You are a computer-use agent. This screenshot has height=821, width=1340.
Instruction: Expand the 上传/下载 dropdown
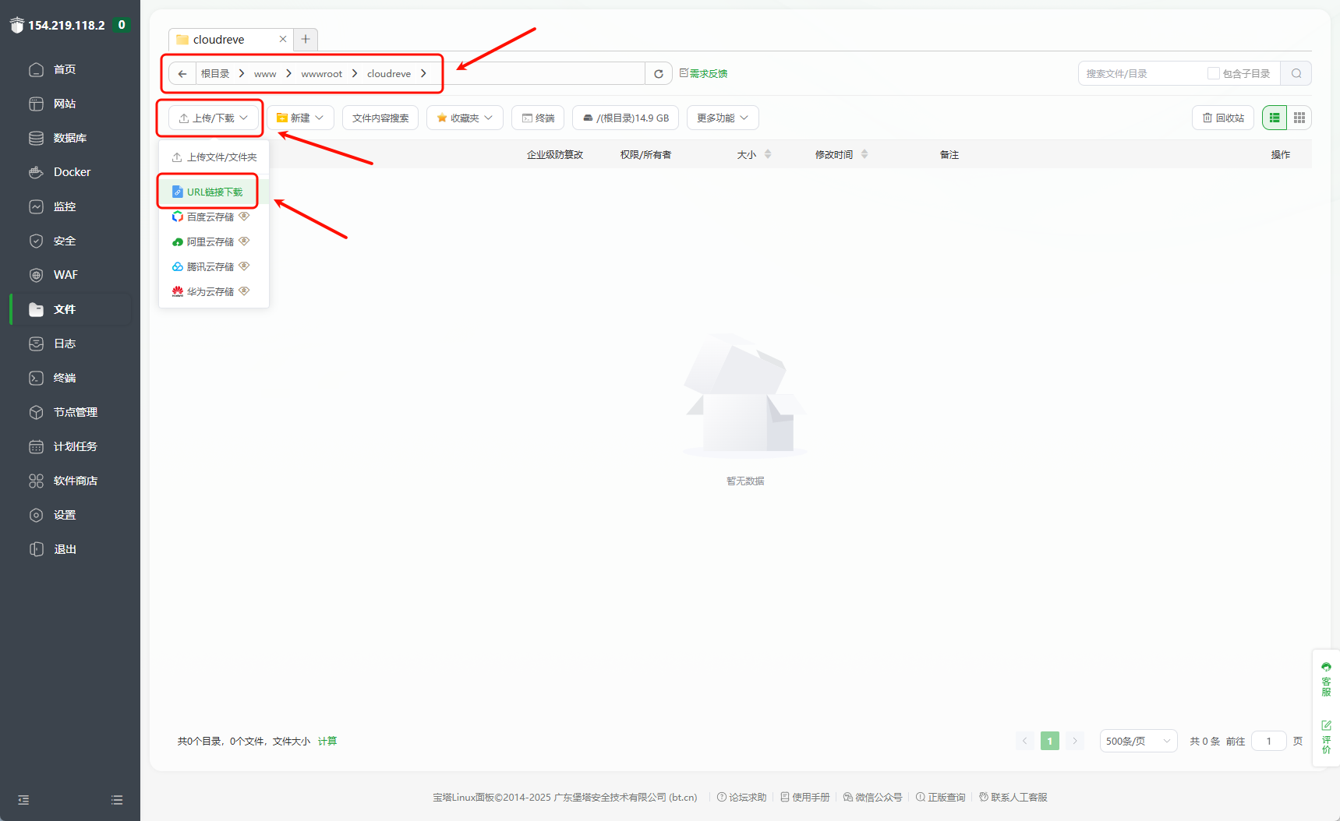point(213,118)
